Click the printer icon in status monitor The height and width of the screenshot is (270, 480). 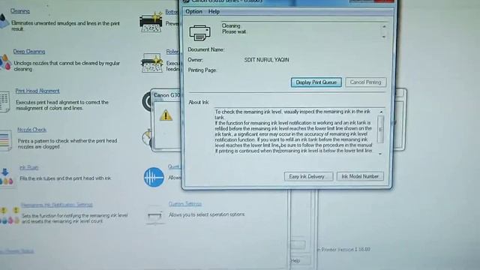(199, 32)
